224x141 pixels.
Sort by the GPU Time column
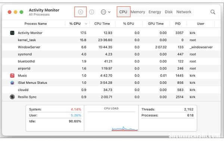point(156,24)
